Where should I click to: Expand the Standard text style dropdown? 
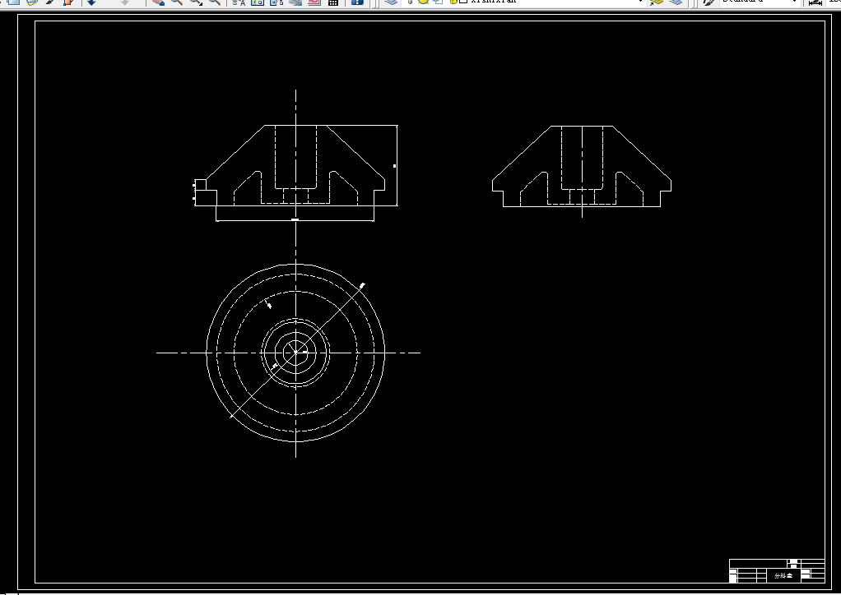[x=794, y=2]
